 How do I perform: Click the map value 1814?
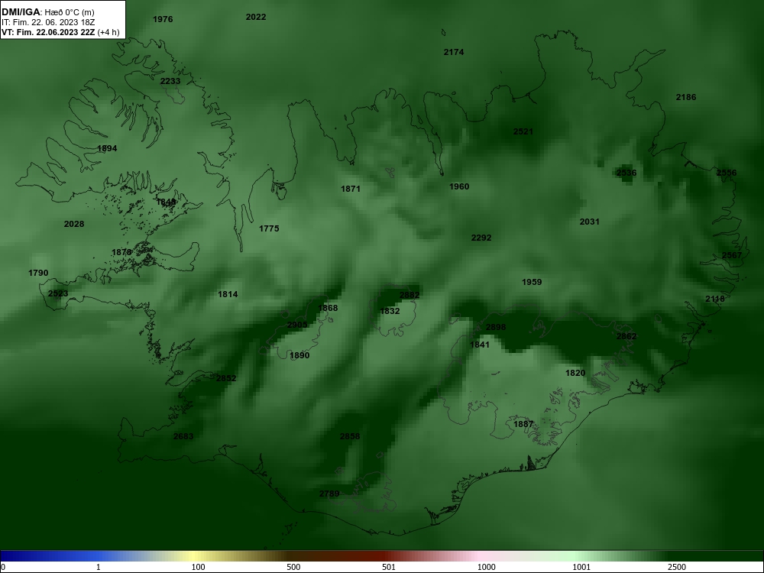point(228,294)
